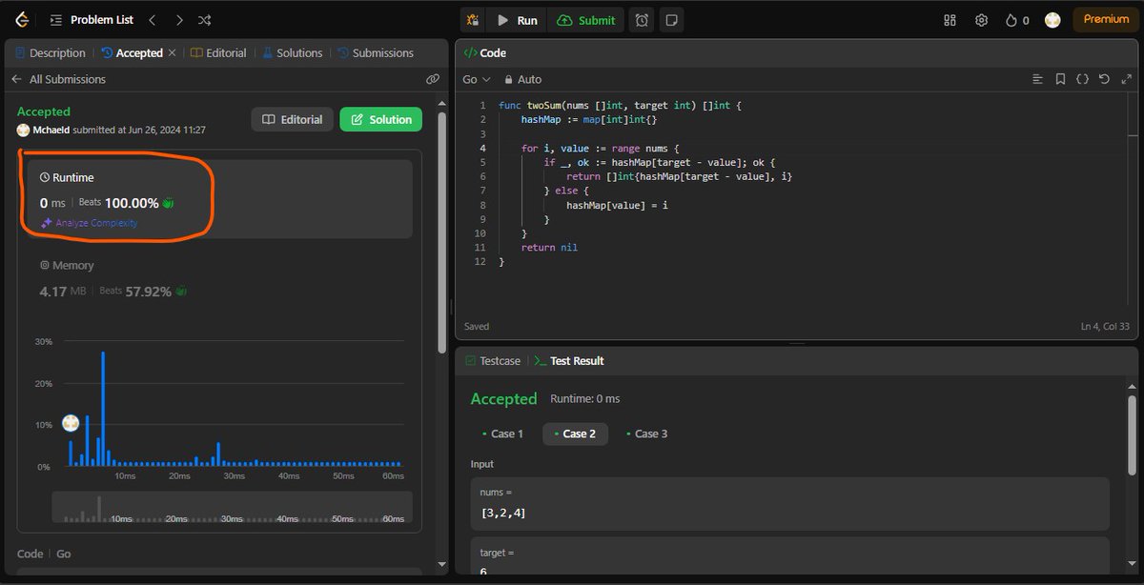Click the 'Ln 4, Col 33' status text

click(1105, 327)
